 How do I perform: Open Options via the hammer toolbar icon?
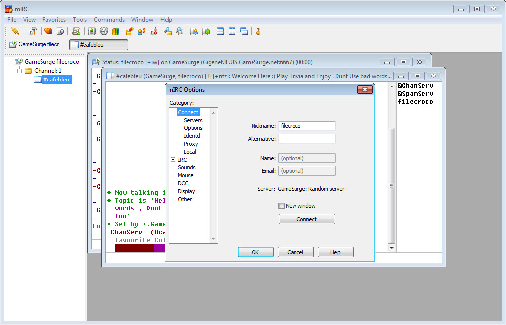[x=32, y=31]
